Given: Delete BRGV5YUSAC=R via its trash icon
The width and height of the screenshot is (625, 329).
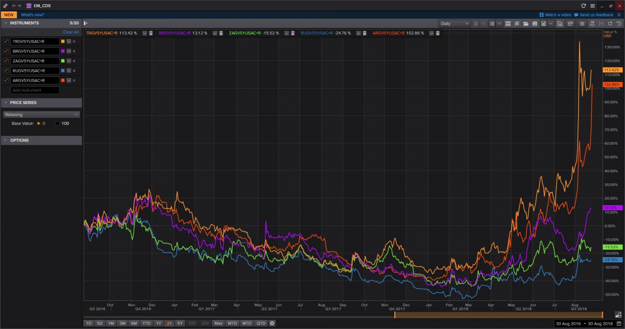Looking at the screenshot, I should (221, 33).
